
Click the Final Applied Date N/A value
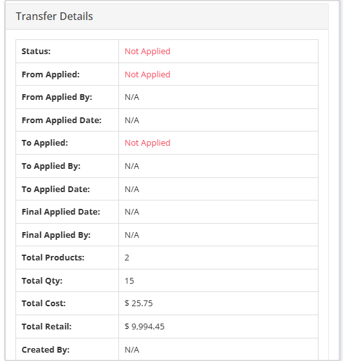click(x=132, y=212)
